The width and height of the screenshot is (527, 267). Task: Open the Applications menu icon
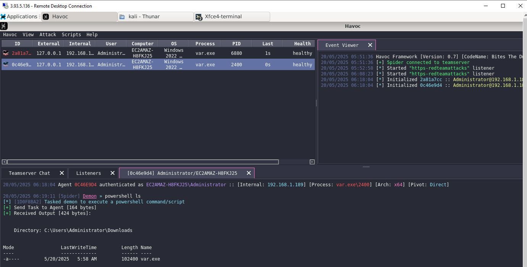(3, 16)
